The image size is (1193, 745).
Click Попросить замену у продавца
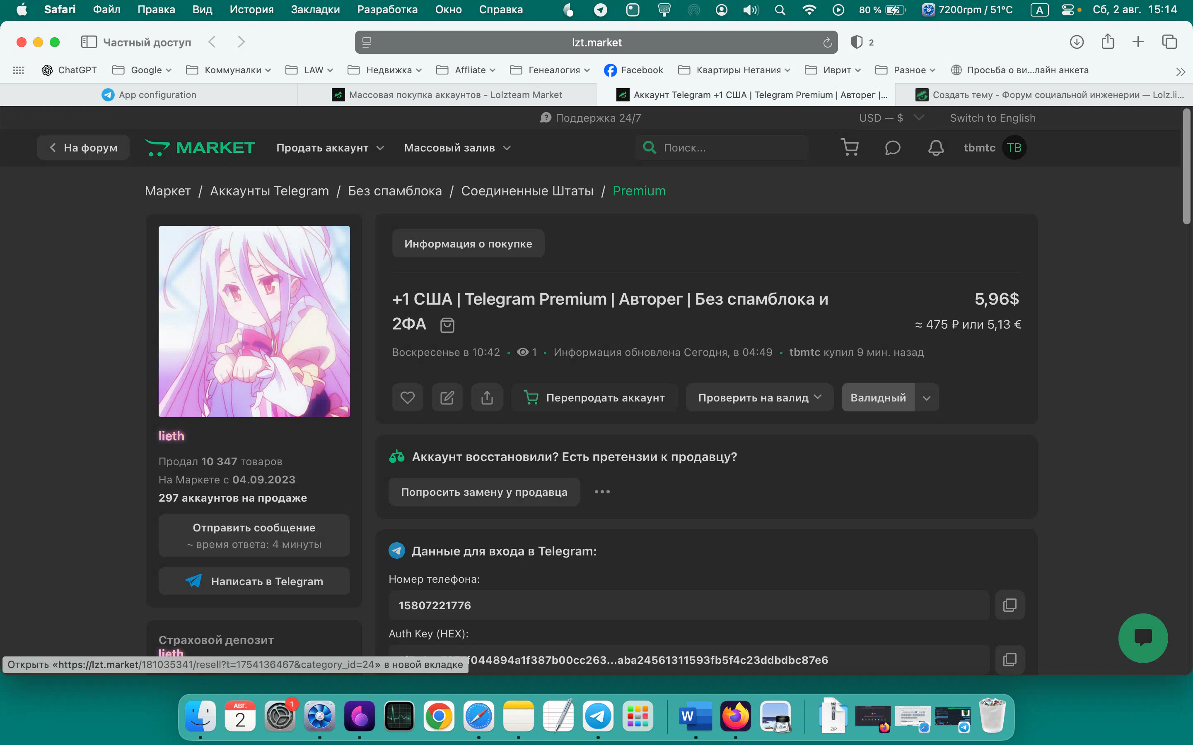point(484,492)
